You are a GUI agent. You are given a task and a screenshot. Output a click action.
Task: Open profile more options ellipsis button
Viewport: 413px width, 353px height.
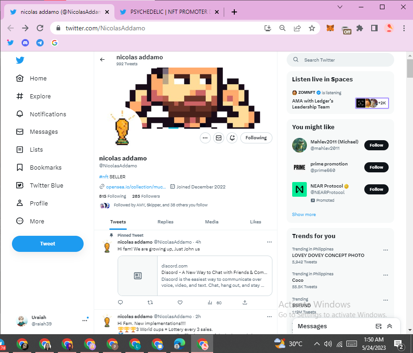point(205,138)
